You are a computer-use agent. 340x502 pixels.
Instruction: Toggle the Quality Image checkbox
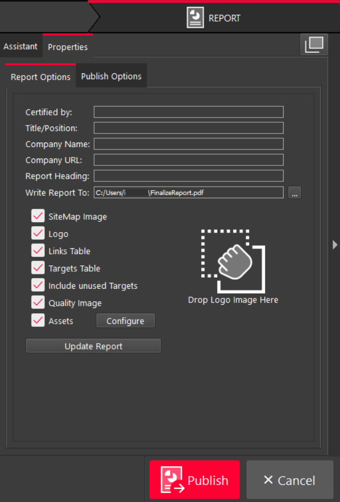click(x=38, y=303)
